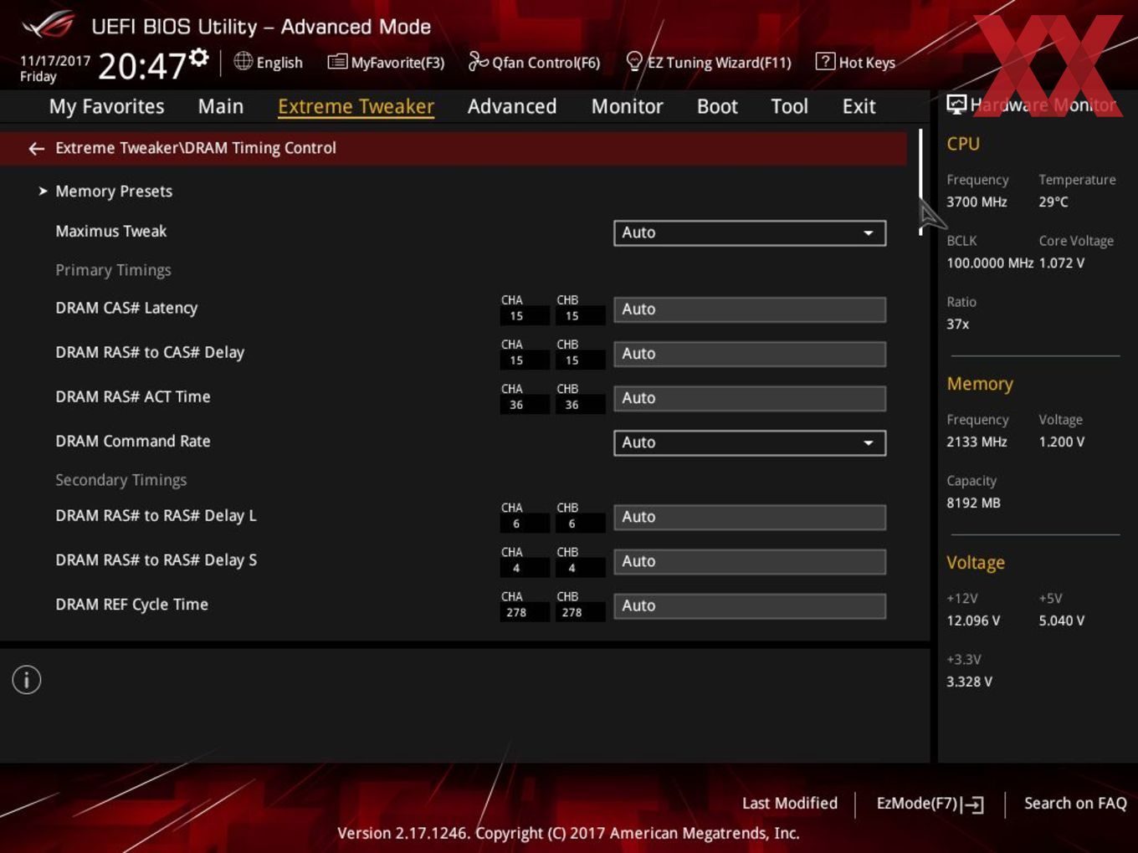Click the Hot Keys question-mark icon
Viewport: 1138px width, 853px height.
(825, 61)
